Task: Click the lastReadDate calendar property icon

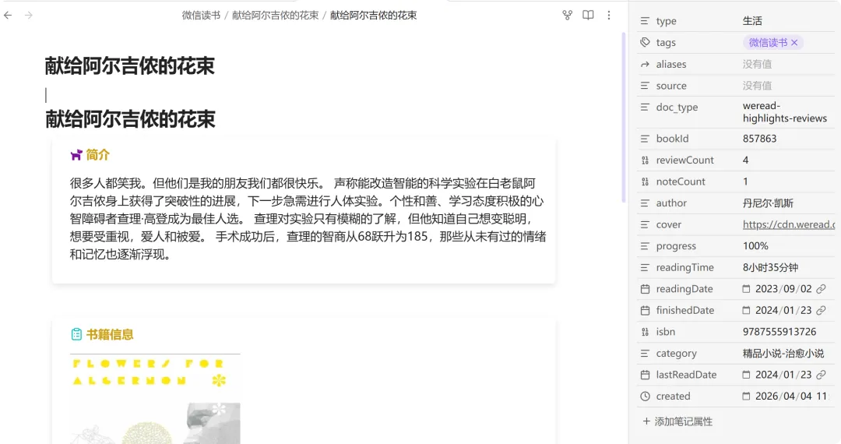Action: coord(645,375)
